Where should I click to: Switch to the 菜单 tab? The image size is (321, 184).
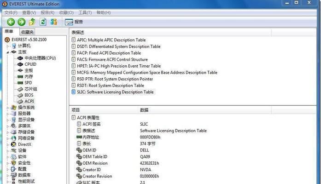point(9,31)
